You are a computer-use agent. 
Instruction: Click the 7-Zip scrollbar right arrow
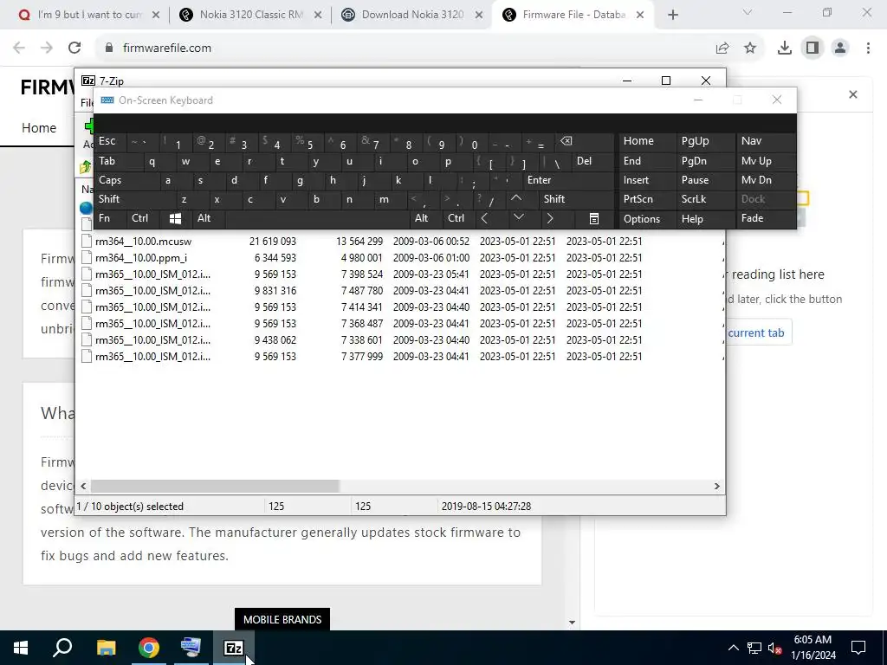pos(716,486)
